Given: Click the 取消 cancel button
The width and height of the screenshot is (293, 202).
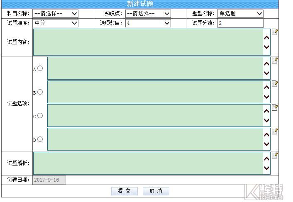Looking at the screenshot, I should coord(156,191).
